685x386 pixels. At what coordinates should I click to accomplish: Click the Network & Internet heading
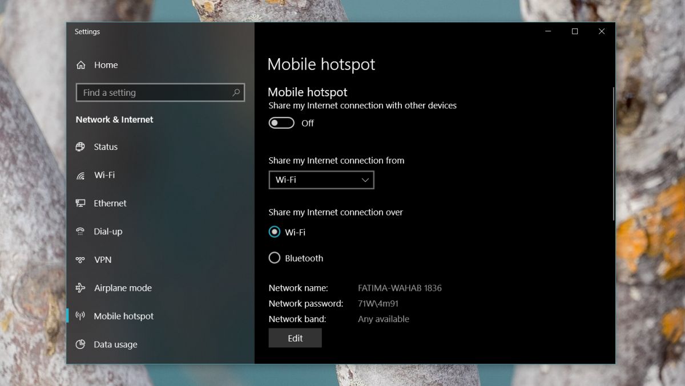click(114, 120)
